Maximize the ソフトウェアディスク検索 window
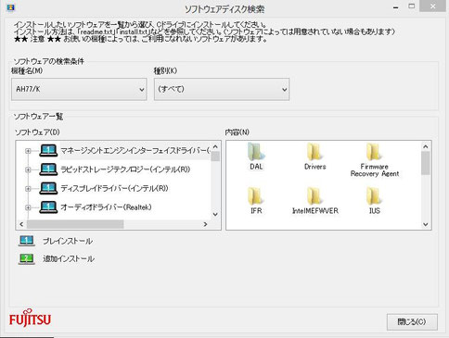The image size is (449, 338). tap(412, 6)
